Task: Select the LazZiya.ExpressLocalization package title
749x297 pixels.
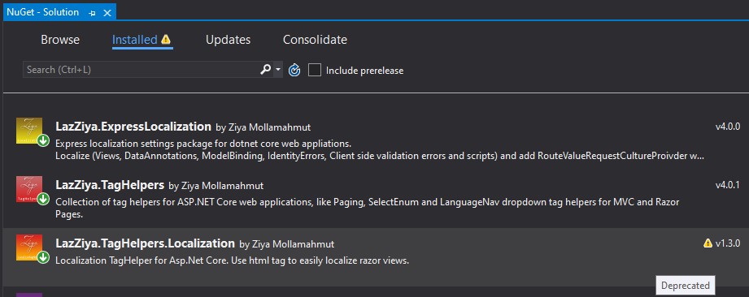Action: [x=133, y=127]
